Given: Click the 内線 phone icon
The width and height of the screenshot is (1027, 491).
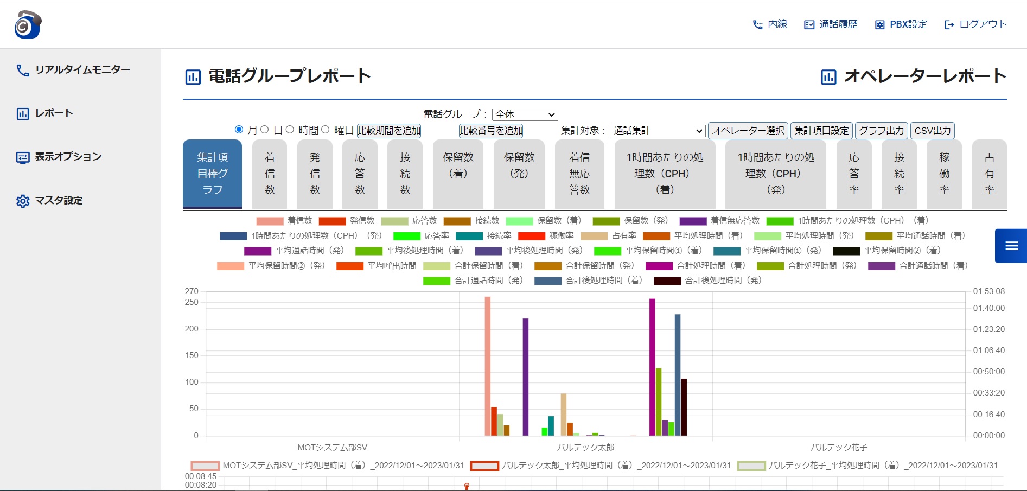Looking at the screenshot, I should click(x=757, y=25).
